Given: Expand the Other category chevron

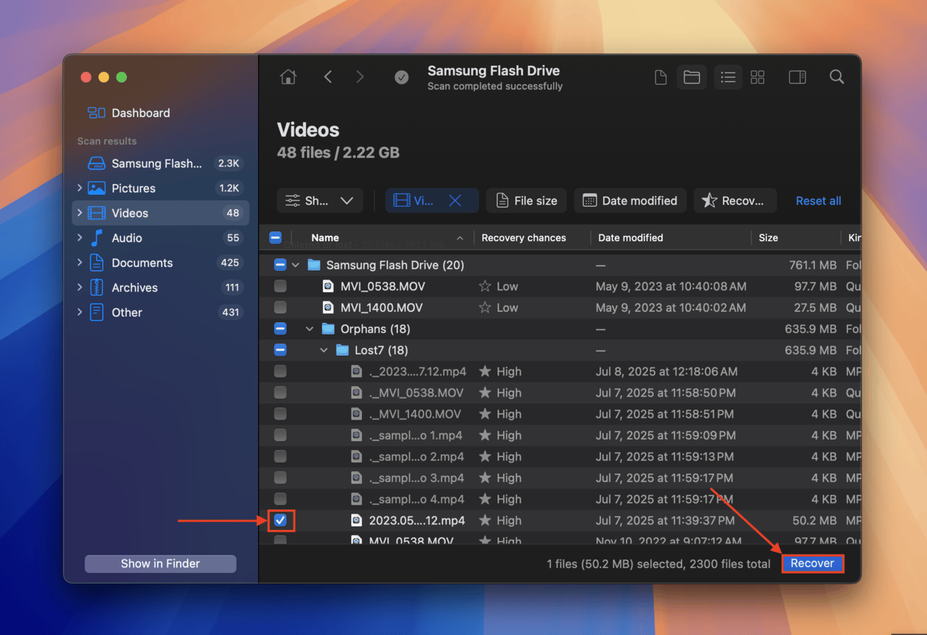Looking at the screenshot, I should tap(80, 313).
